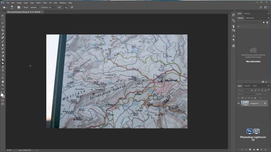Select the Healing Brush tool

3,38
